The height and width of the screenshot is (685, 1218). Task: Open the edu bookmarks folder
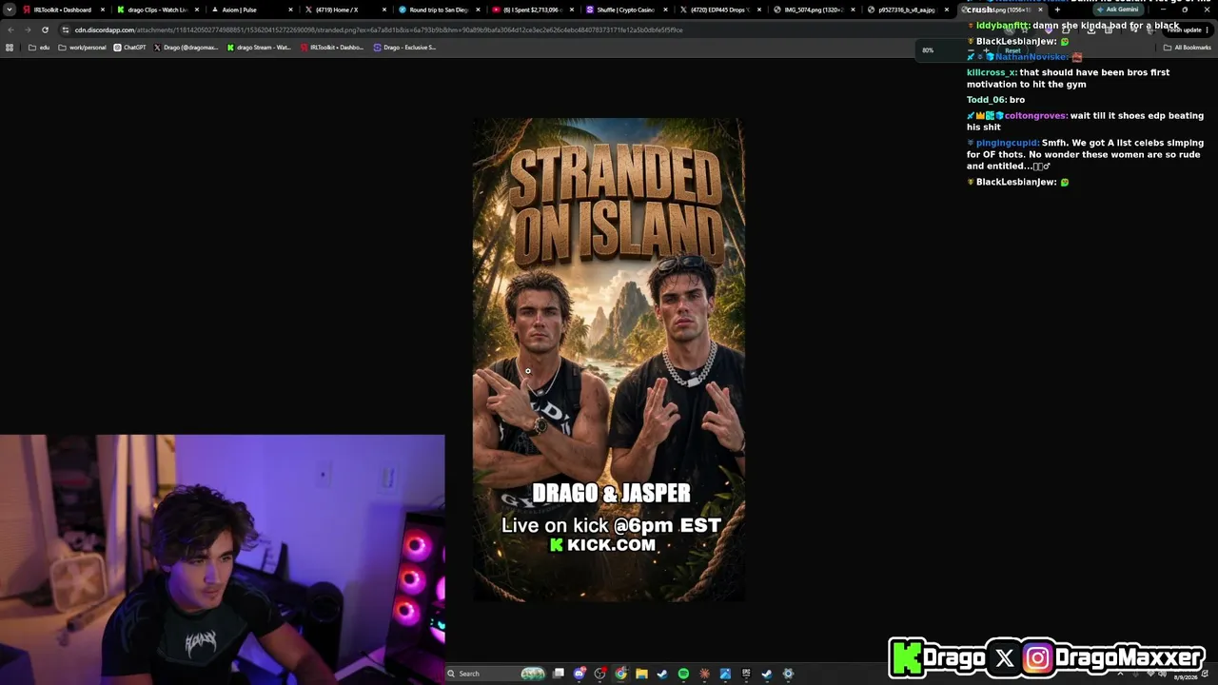tap(39, 48)
